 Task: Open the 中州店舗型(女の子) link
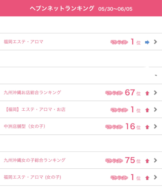click(x=25, y=126)
